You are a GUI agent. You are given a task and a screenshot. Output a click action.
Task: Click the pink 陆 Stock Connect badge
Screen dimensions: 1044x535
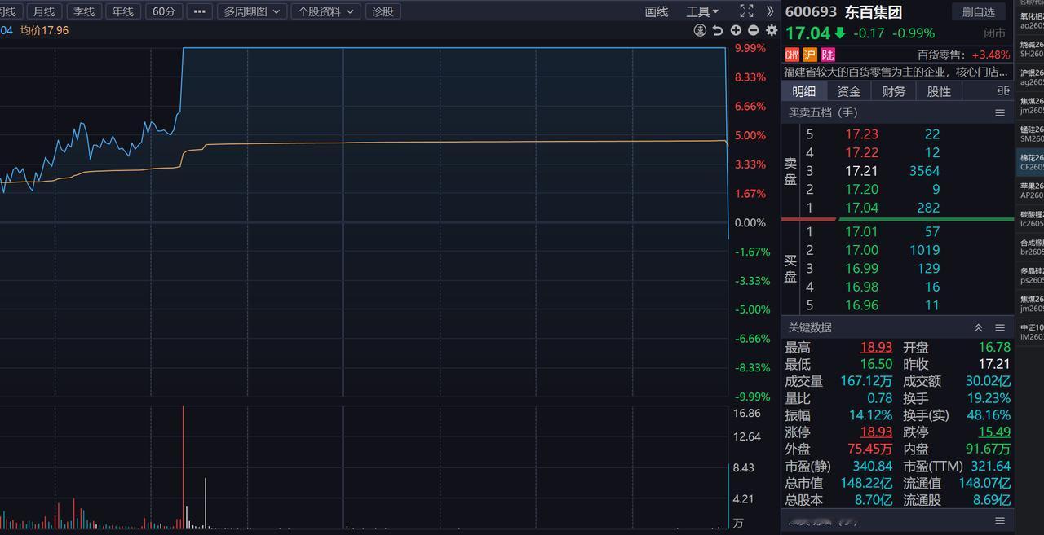828,55
